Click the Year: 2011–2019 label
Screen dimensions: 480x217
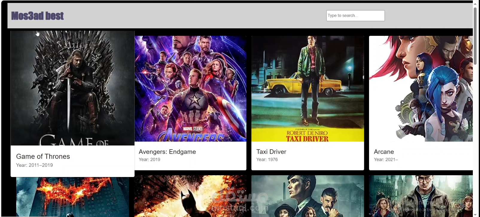click(x=34, y=165)
